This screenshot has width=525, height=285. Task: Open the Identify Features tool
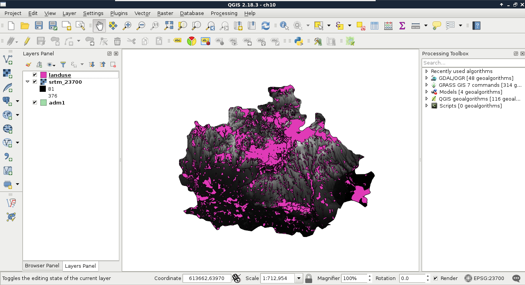(284, 26)
